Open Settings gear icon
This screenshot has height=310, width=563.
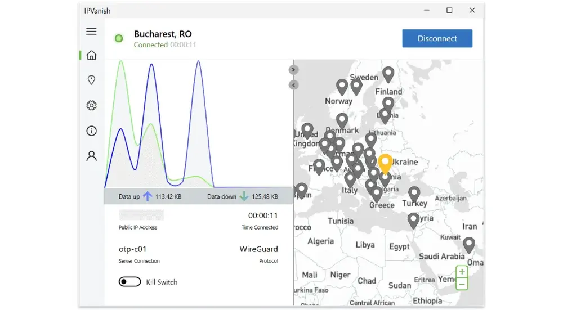pyautogui.click(x=91, y=105)
